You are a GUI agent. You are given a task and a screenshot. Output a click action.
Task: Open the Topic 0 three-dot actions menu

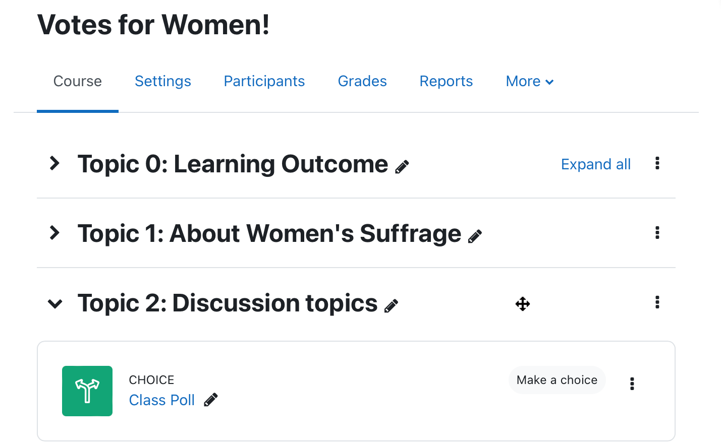657,163
